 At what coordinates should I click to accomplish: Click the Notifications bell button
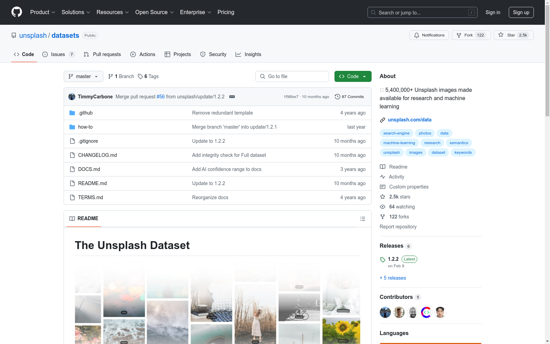point(429,35)
